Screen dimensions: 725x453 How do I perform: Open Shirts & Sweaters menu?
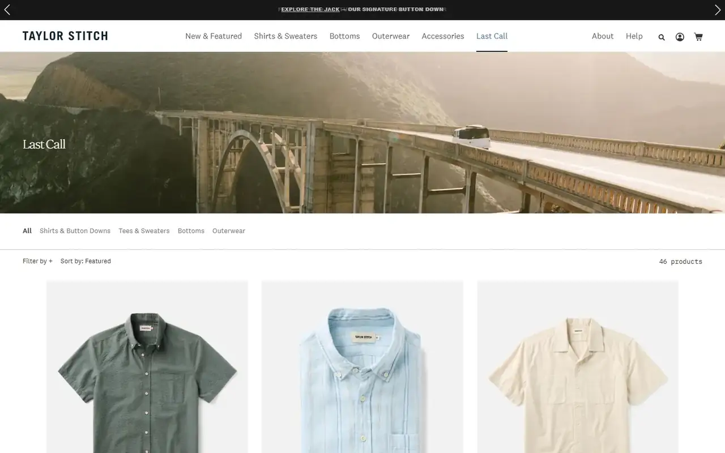pos(285,36)
